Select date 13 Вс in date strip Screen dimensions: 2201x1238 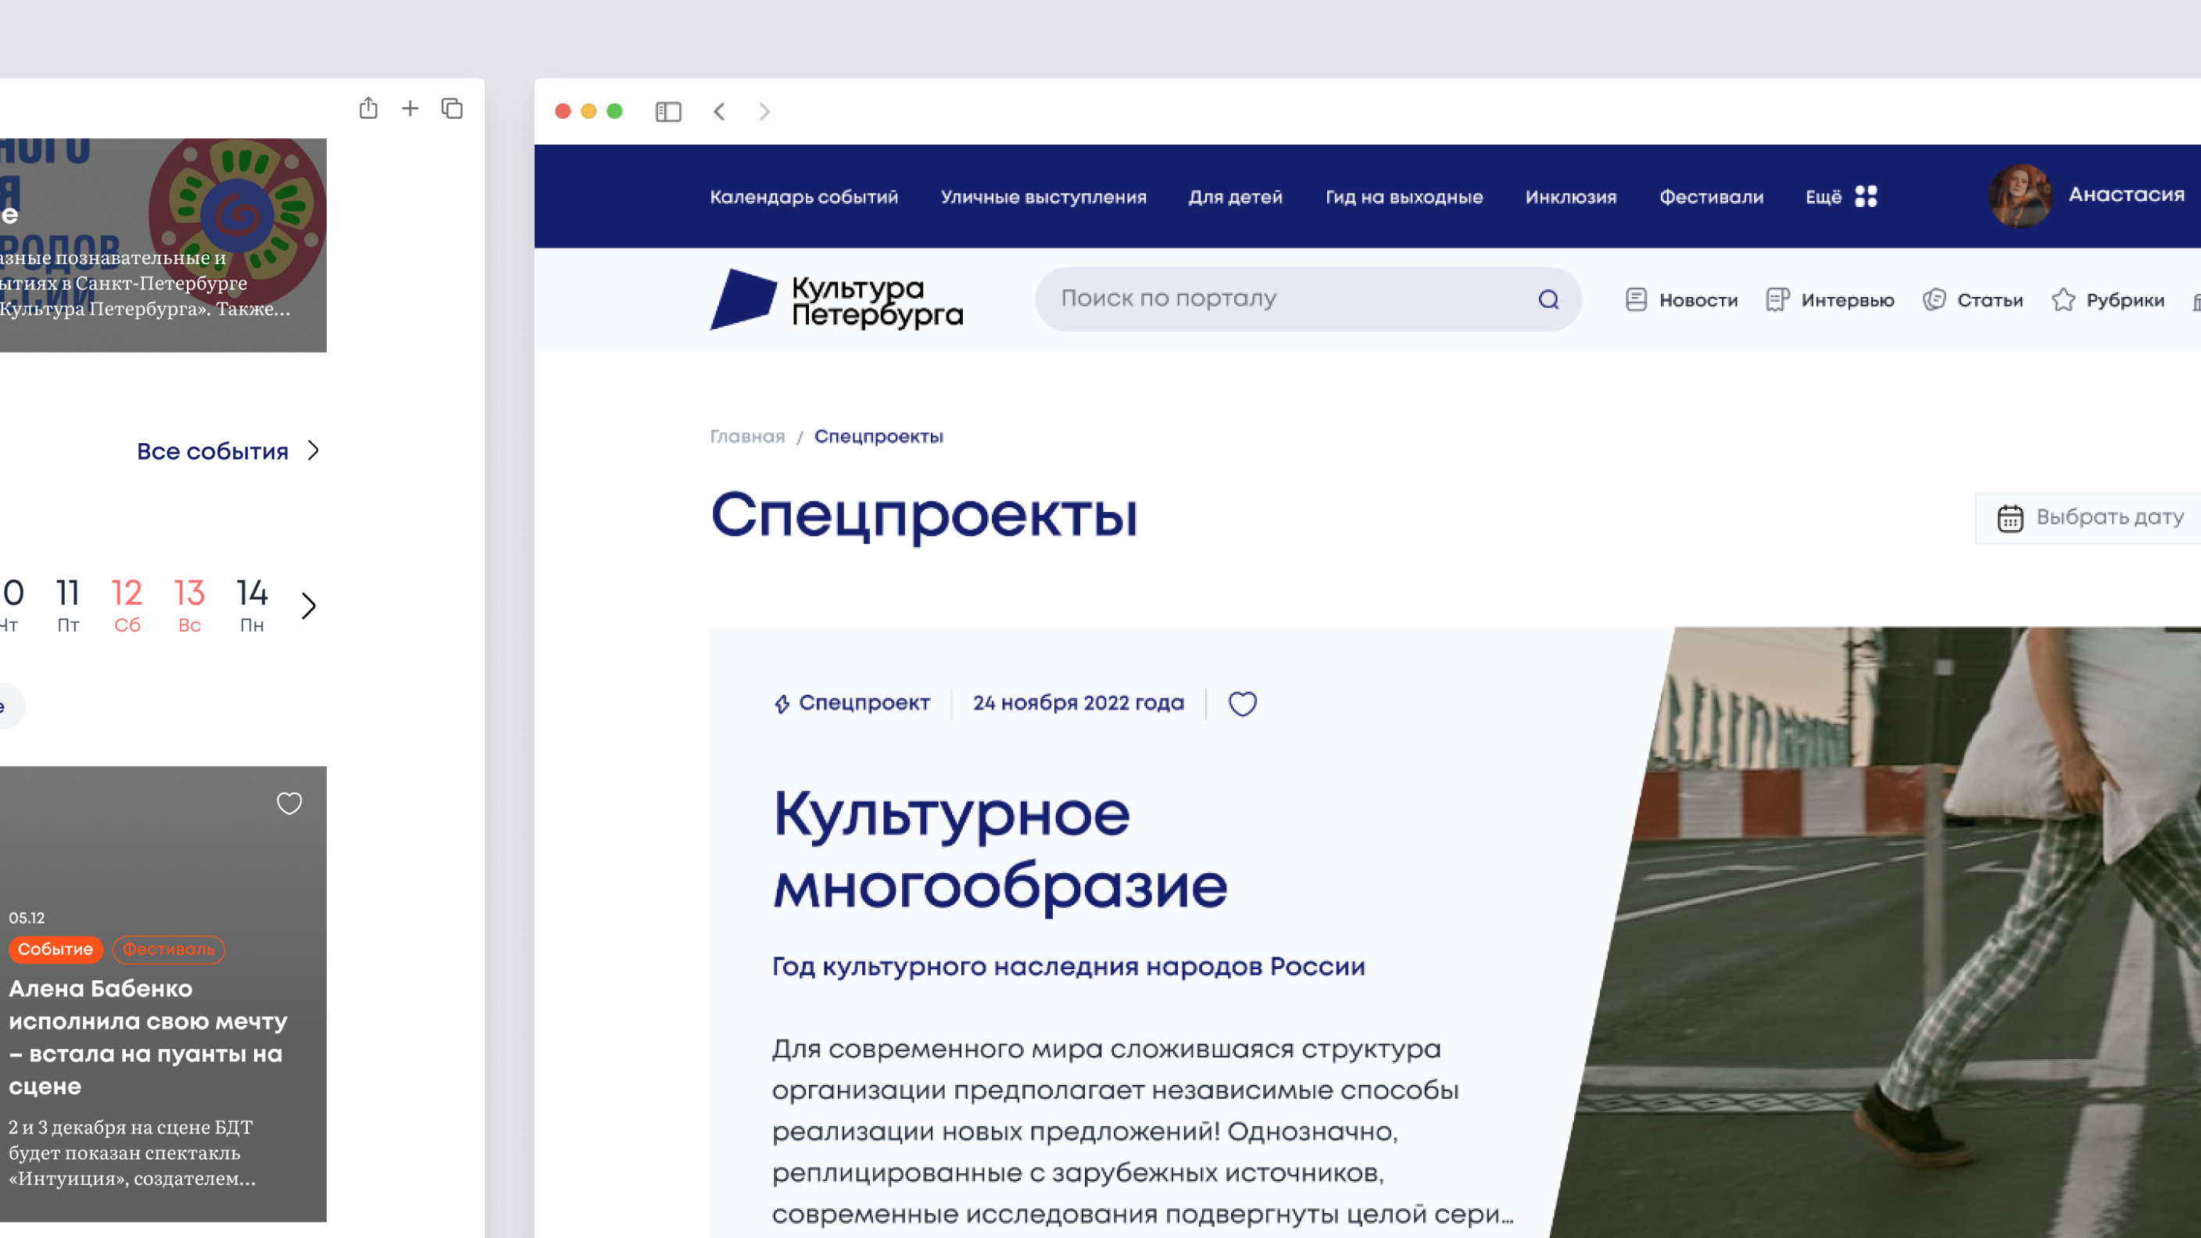tap(190, 605)
